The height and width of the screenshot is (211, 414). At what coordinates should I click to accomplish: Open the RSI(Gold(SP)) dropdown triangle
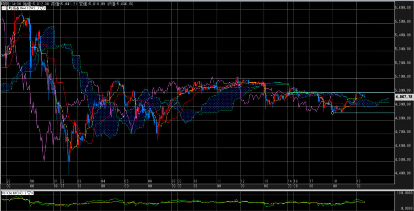29,193
